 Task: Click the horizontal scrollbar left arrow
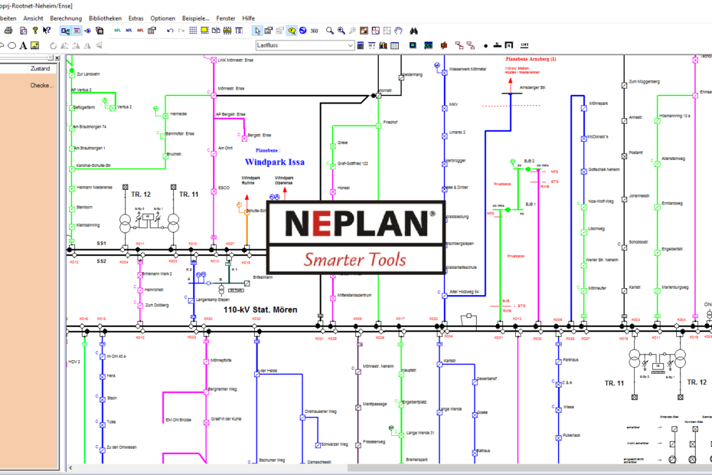(x=70, y=467)
